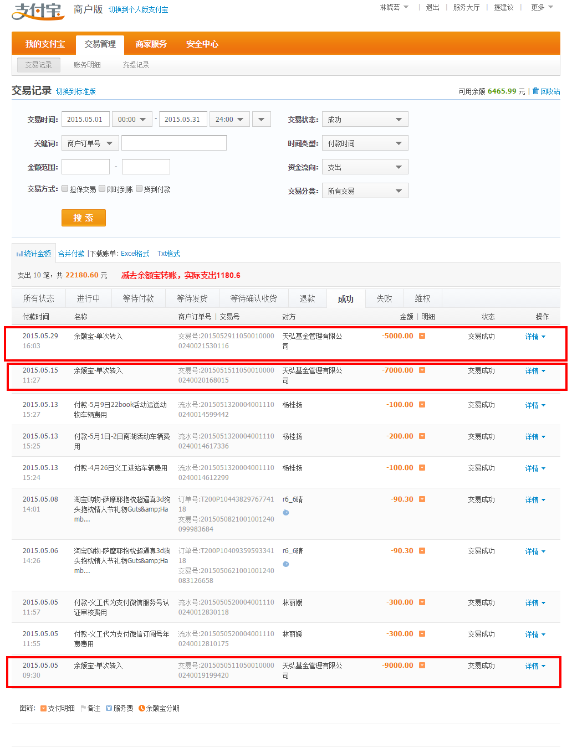This screenshot has width=572, height=748.
Task: Open 详情 for the 2015.05.29 transaction
Action: 535,337
